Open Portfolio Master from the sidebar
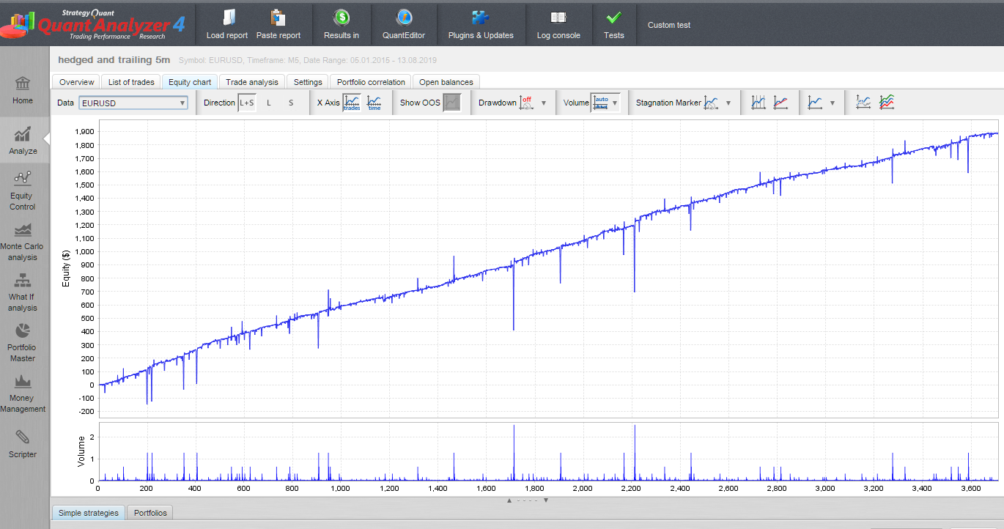The width and height of the screenshot is (1004, 529). (x=22, y=341)
